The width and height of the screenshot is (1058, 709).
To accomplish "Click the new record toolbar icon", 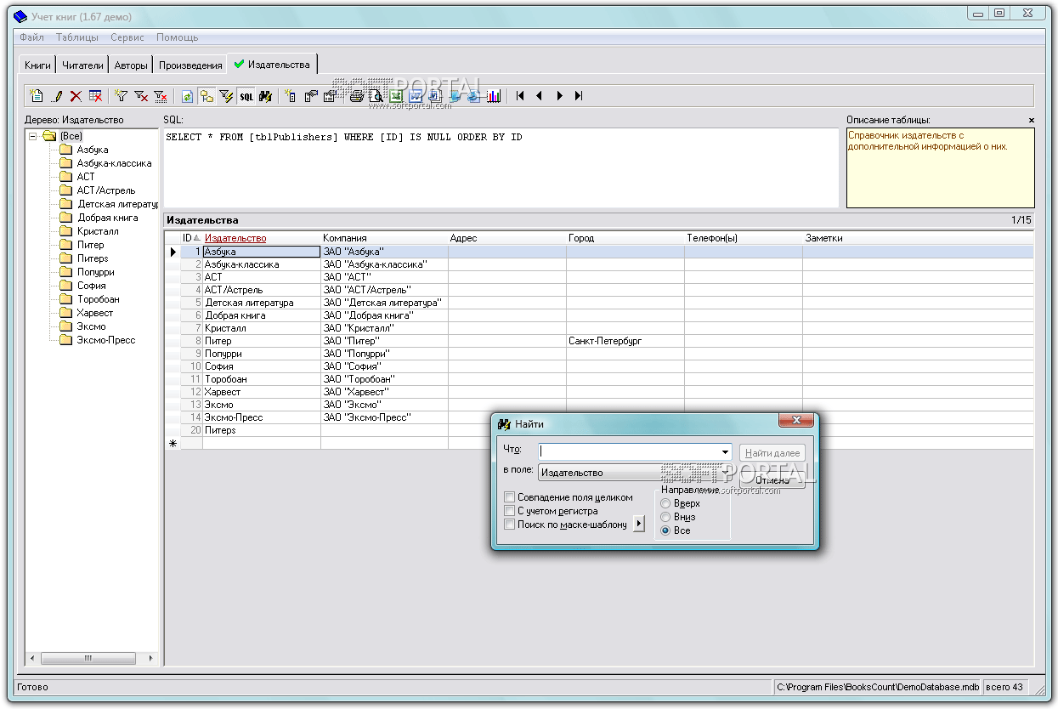I will coord(36,96).
